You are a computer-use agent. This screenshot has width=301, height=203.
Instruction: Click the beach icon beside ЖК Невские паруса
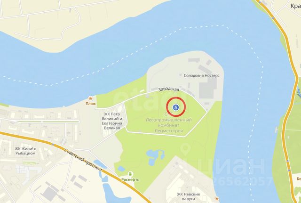(x=217, y=199)
